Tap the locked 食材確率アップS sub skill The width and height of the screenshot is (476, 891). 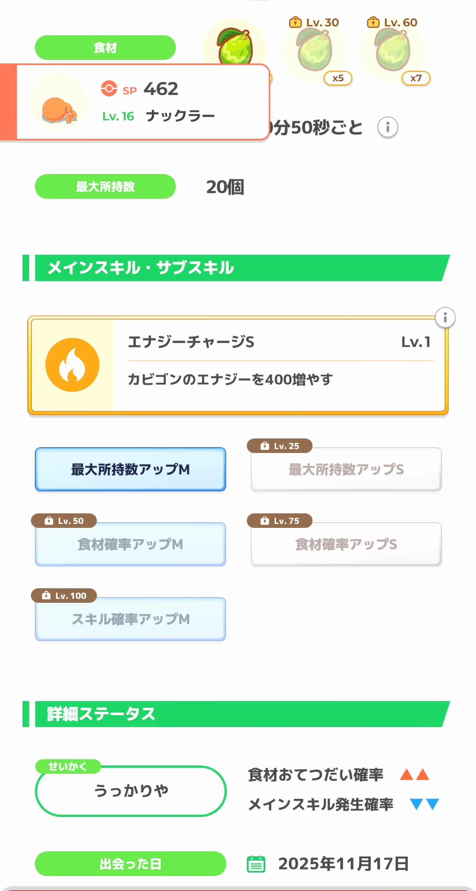[x=346, y=544]
